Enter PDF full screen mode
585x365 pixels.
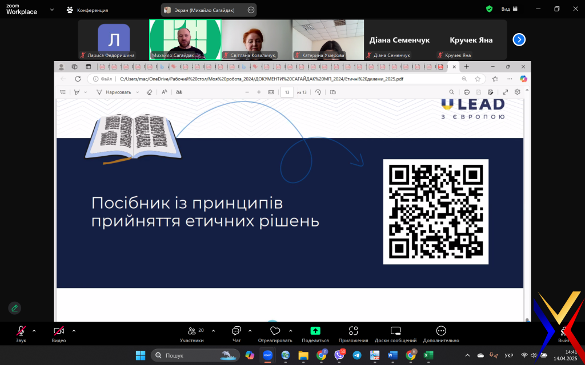click(x=506, y=92)
